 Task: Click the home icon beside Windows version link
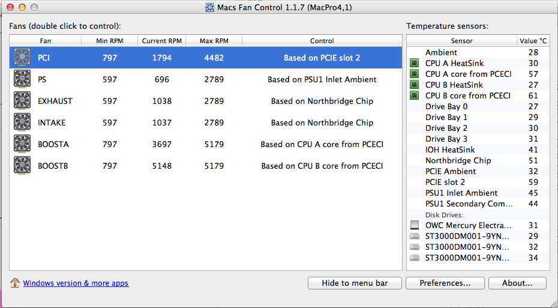tap(15, 283)
